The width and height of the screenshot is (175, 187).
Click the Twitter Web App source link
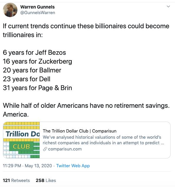point(73,166)
